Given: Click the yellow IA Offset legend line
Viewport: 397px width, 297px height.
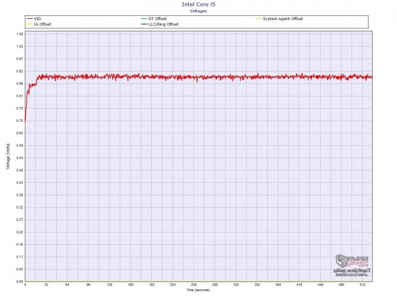Looking at the screenshot, I should point(30,24).
